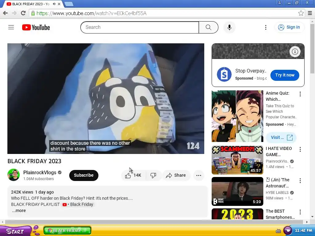Bookmark page with star icon

tap(301, 13)
